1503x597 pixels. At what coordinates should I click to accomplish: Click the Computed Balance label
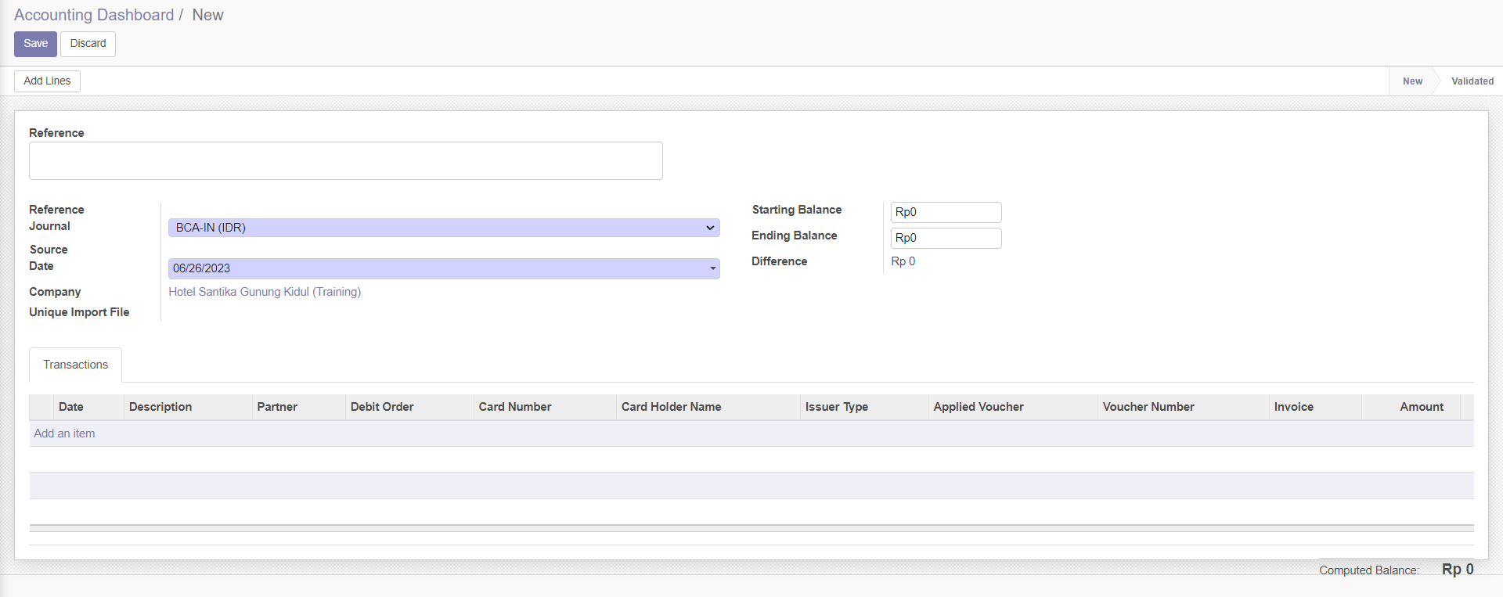click(1368, 570)
